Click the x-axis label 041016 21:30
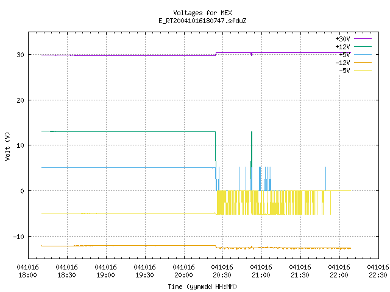Image resolution: width=390 pixels, height=292 pixels. 300,271
